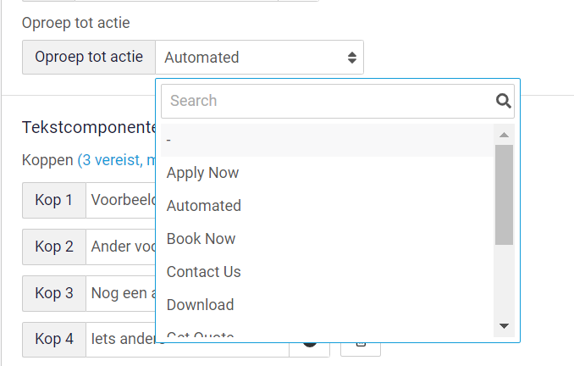The image size is (574, 366).
Task: Click the scroll-down arrow of the options list
Action: point(504,325)
